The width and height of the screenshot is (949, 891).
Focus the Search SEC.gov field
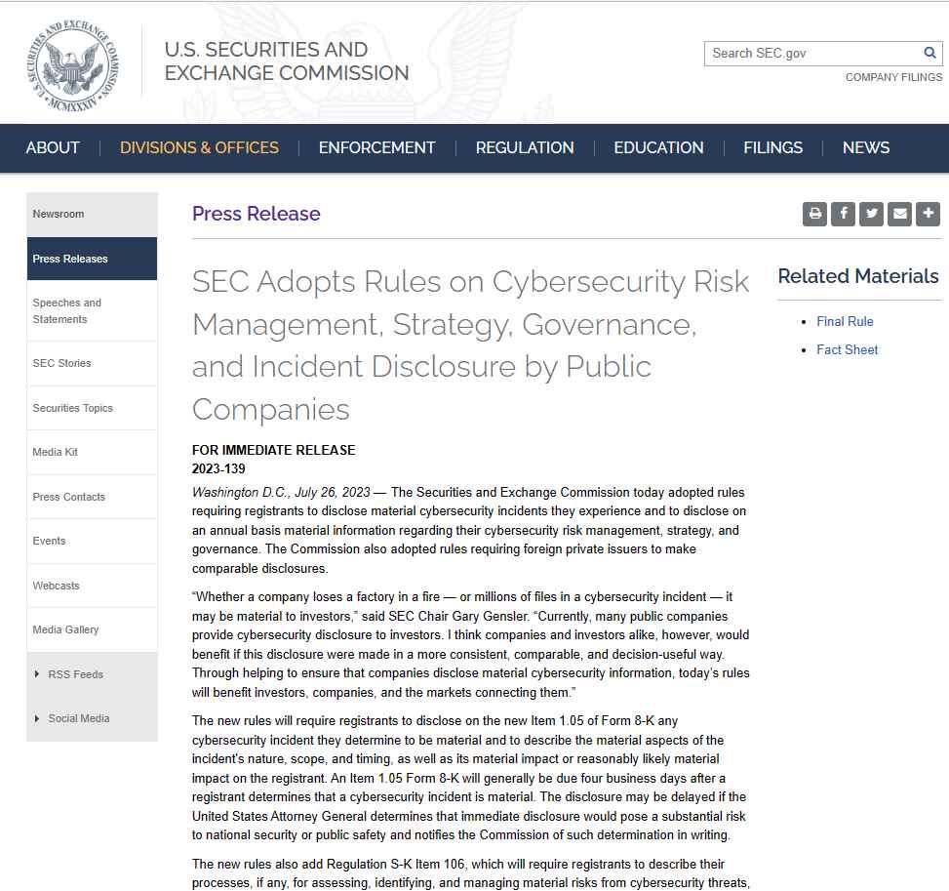click(x=814, y=54)
